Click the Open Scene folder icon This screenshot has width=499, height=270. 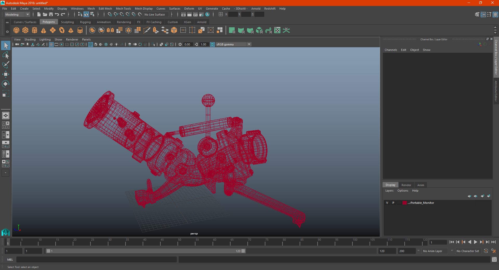[x=45, y=15]
